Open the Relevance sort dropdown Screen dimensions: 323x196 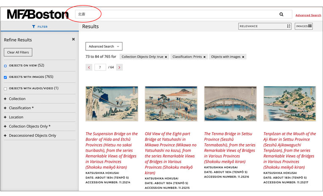tap(265, 26)
